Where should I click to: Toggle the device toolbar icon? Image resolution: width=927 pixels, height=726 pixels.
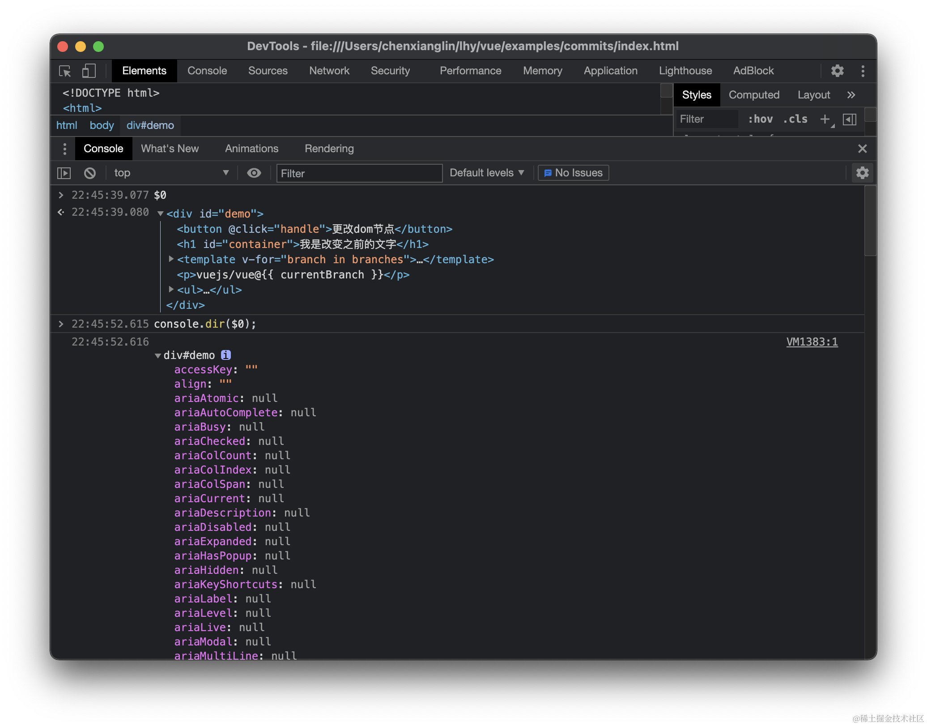pos(89,71)
